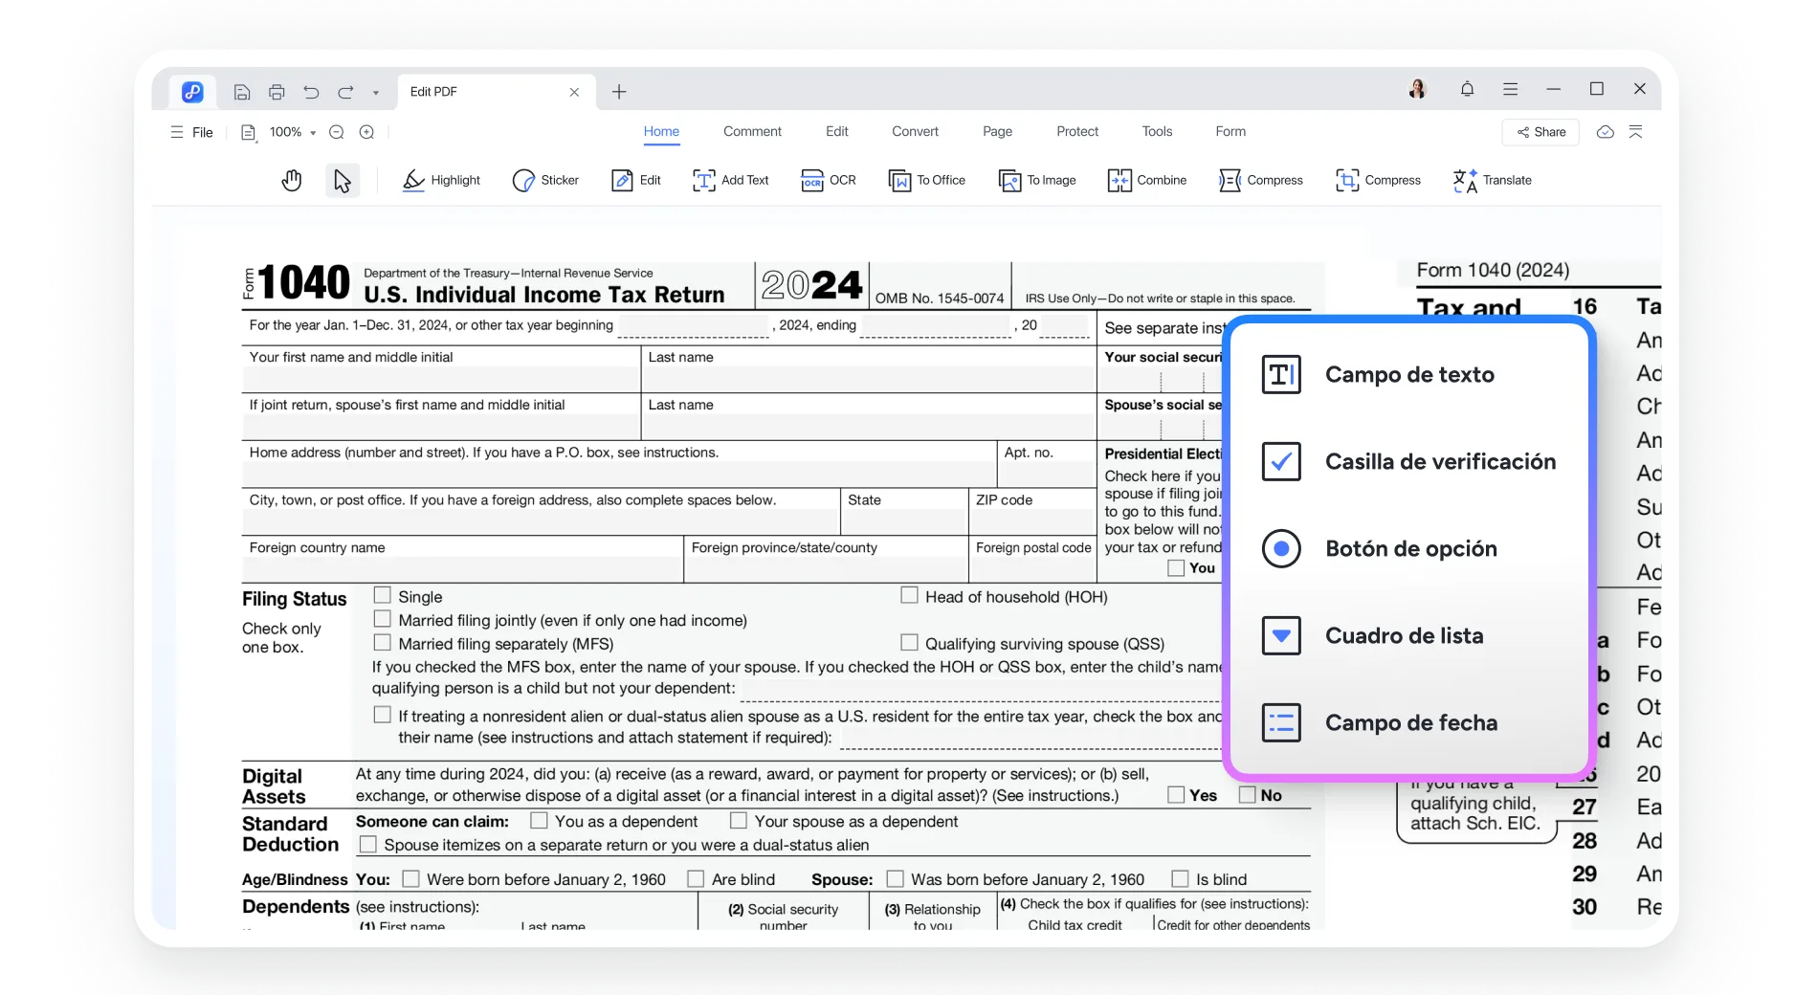Convert the PDF To Image
1795x995 pixels.
coord(1037,180)
